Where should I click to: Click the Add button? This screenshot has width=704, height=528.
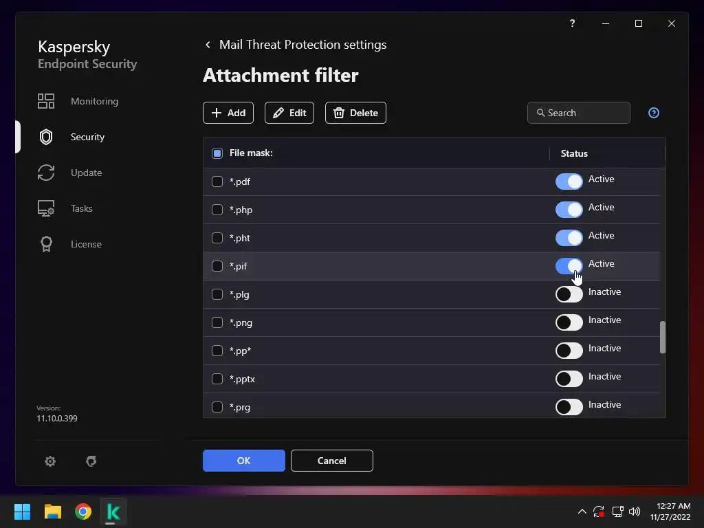[228, 113]
